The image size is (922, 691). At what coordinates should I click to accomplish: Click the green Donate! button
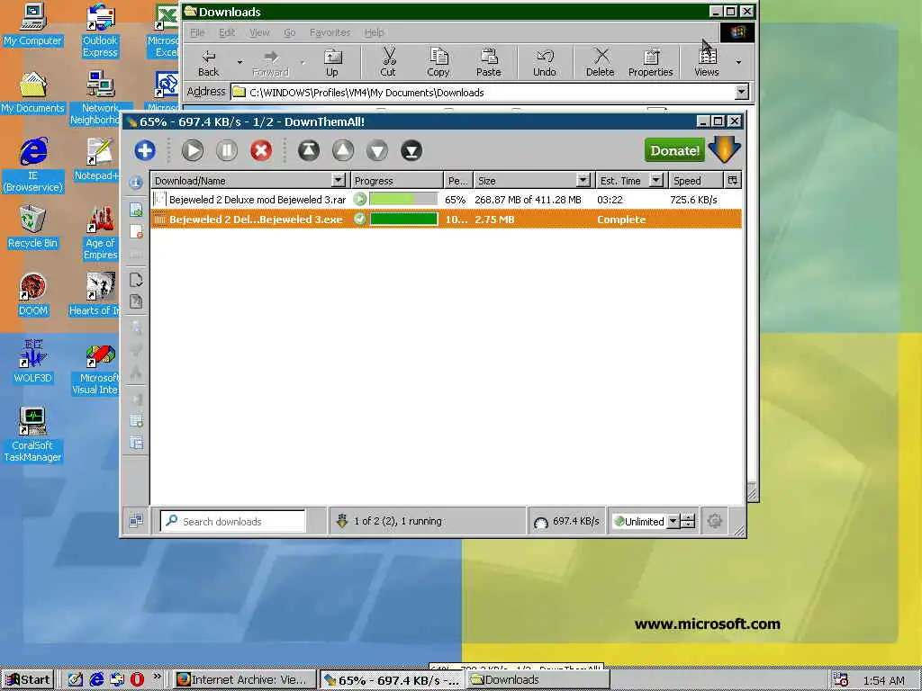coord(674,150)
